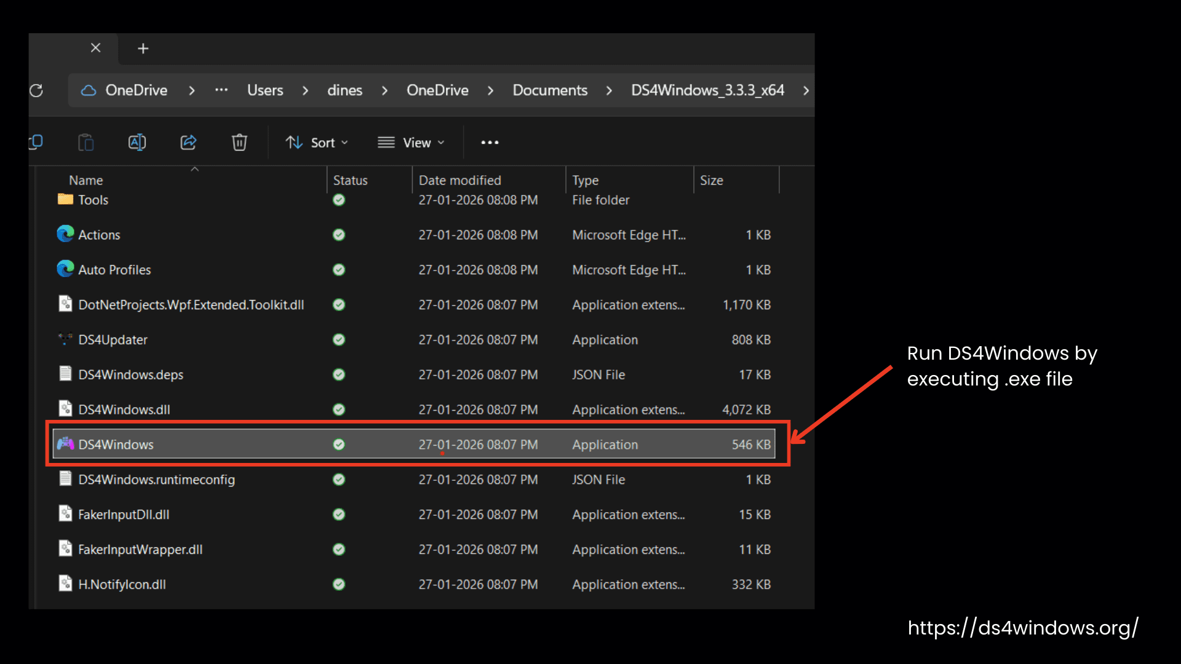Viewport: 1181px width, 664px height.
Task: Sort files by the Type column
Action: pyautogui.click(x=585, y=180)
